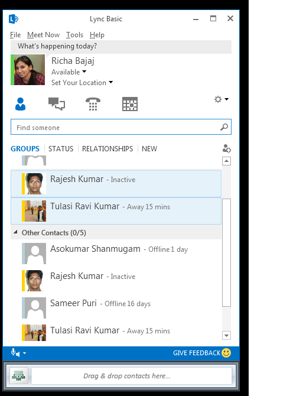
Task: Open the Contacts view icon
Action: pyautogui.click(x=20, y=104)
